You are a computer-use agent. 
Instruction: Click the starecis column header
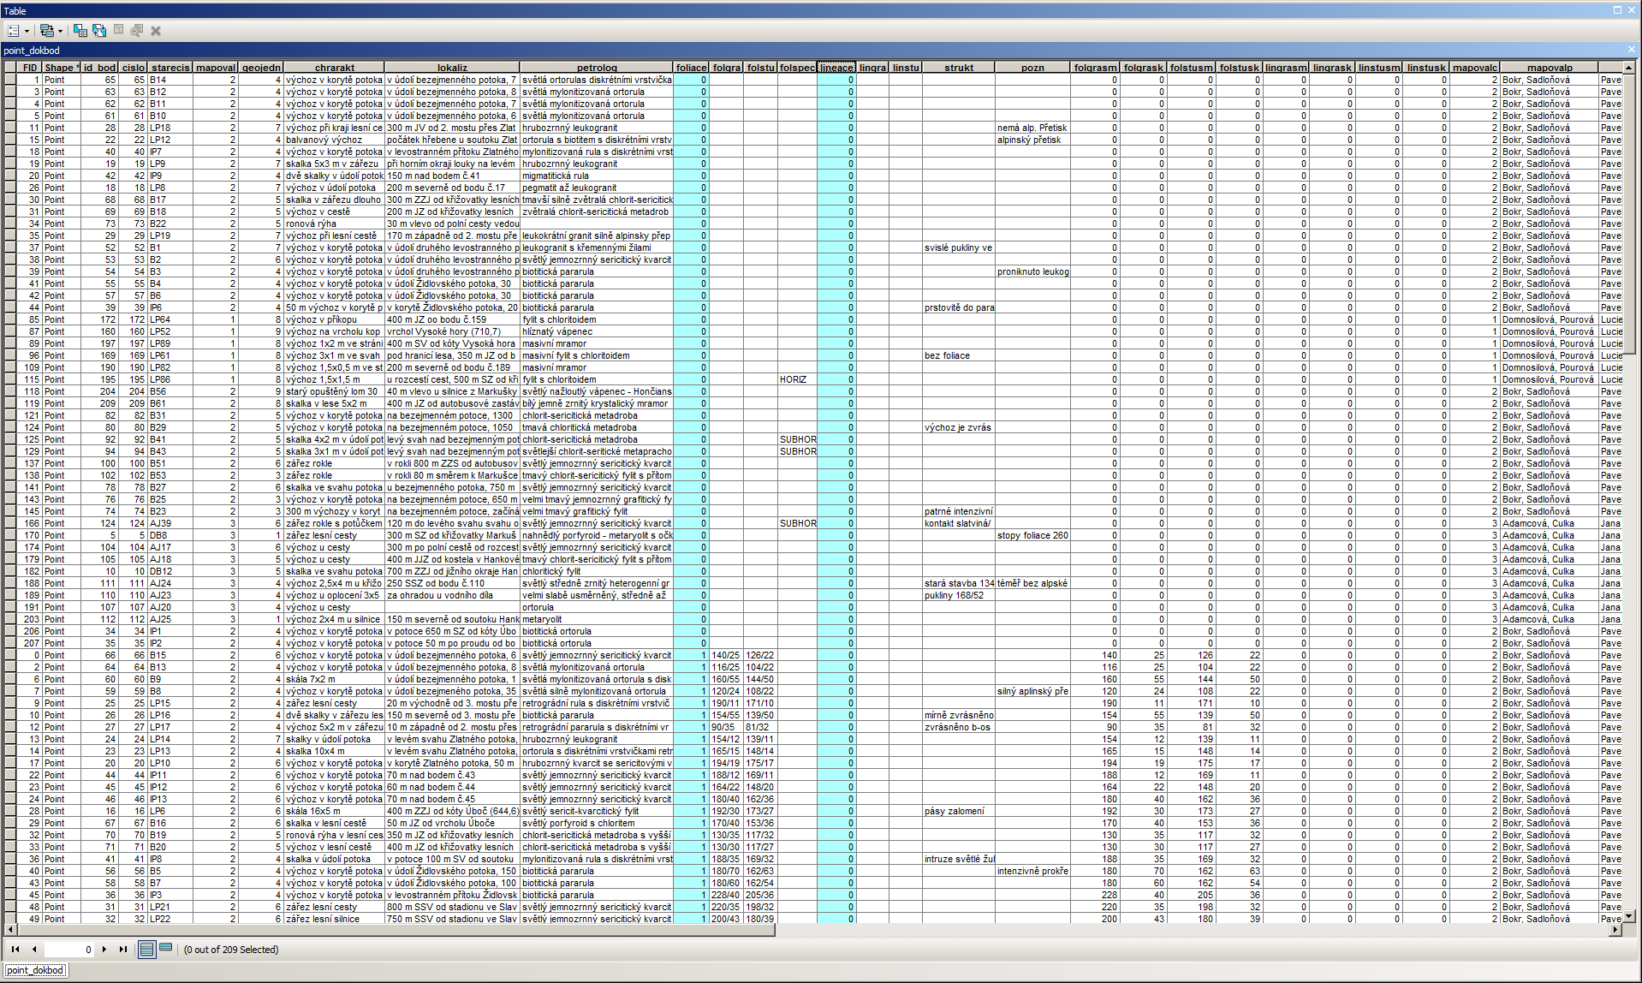pos(170,68)
